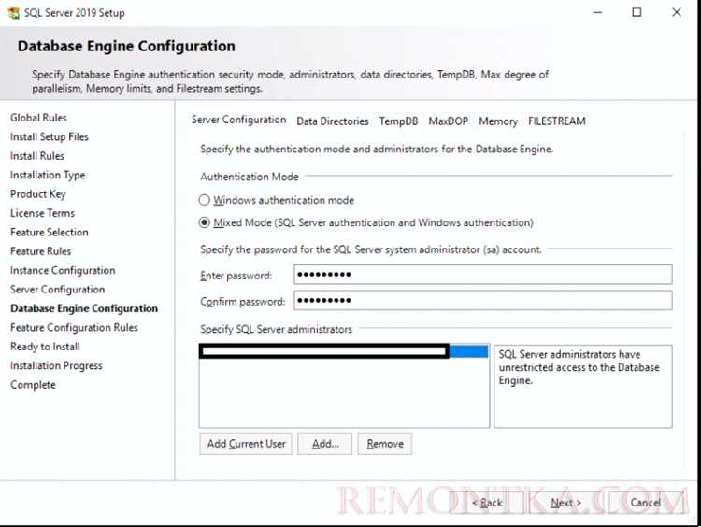Click Global Rules step in sidebar
This screenshot has width=701, height=527.
pyautogui.click(x=38, y=118)
